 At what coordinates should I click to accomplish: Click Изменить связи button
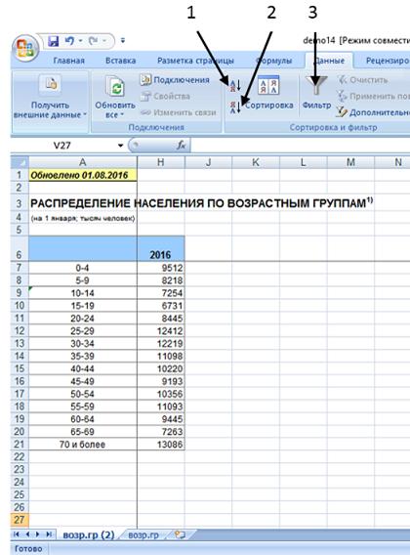click(178, 112)
